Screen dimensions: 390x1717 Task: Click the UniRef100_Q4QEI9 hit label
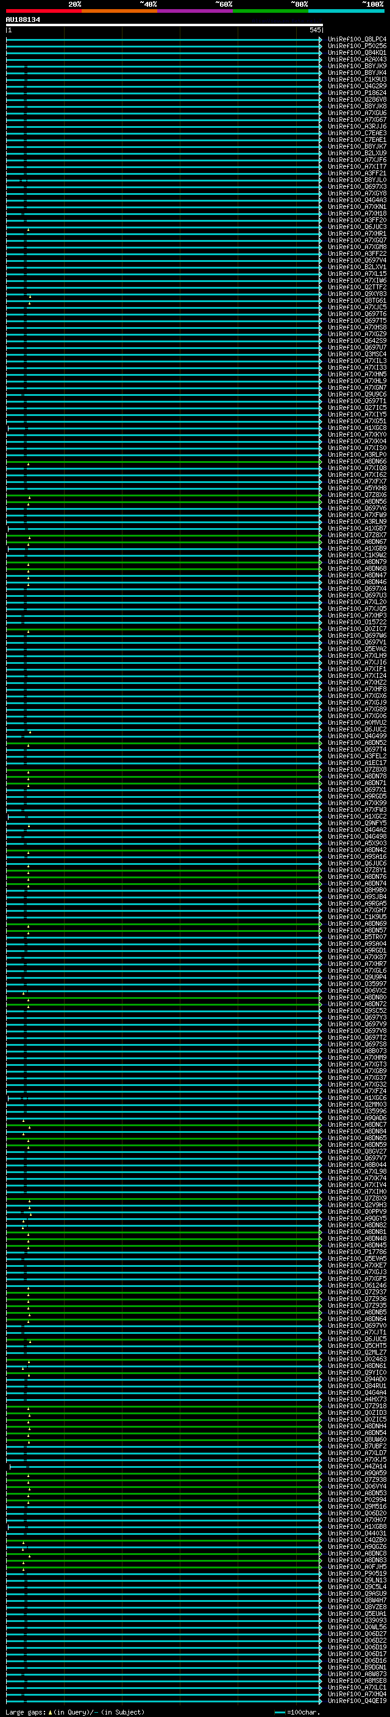click(356, 1701)
